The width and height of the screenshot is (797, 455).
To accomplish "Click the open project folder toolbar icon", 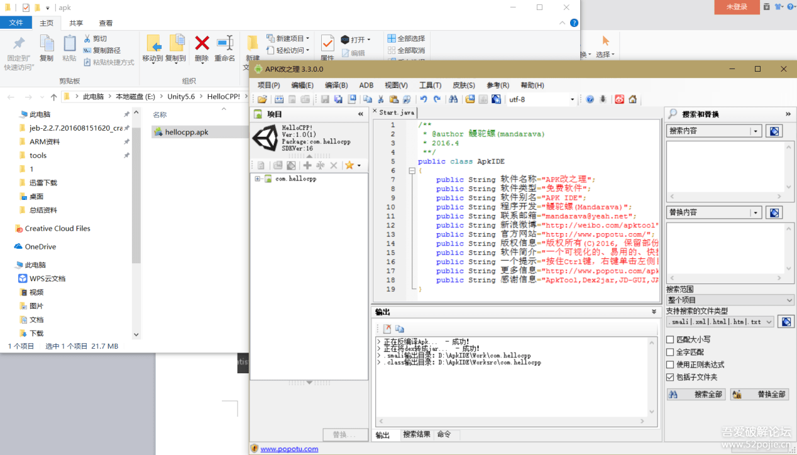I will 262,99.
